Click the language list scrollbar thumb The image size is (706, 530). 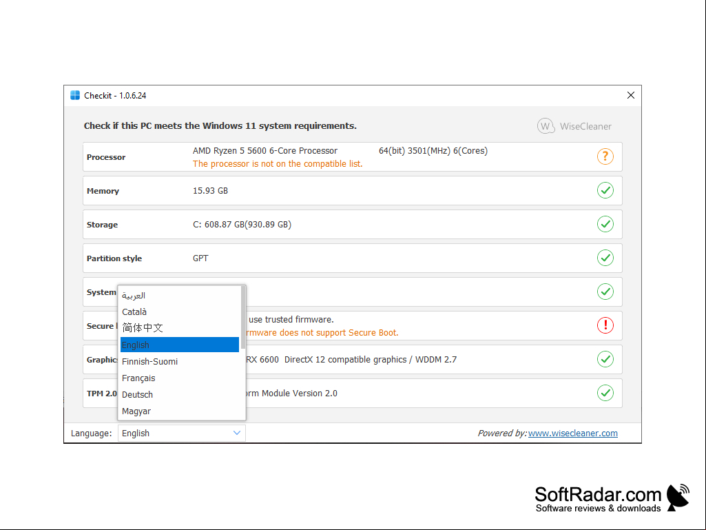coord(243,317)
